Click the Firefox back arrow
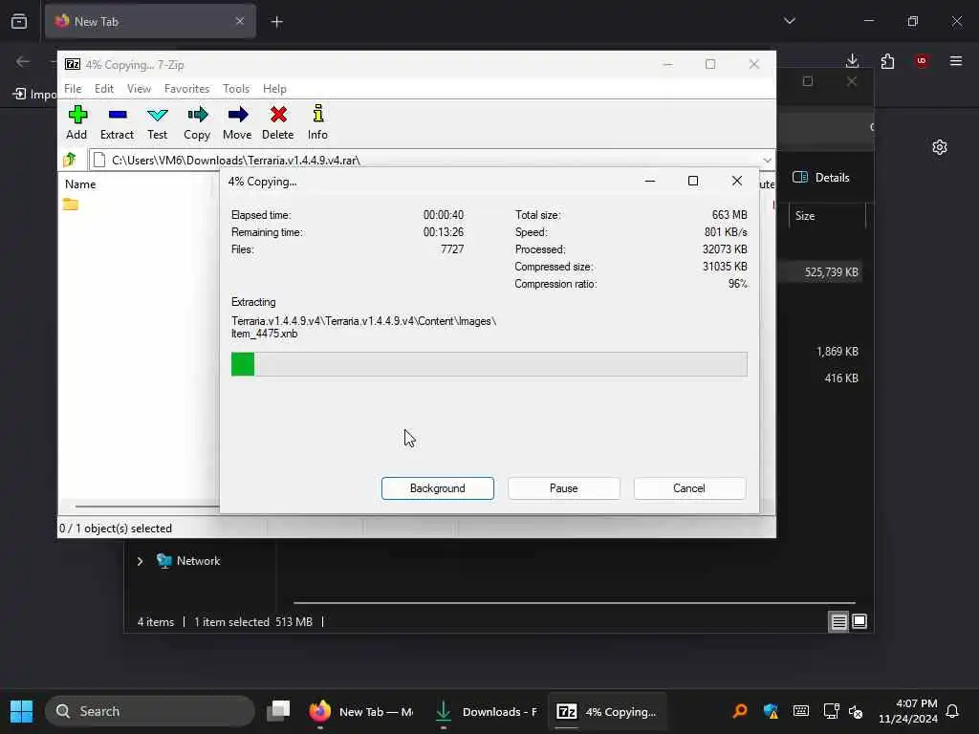Viewport: 979px width, 734px height. coord(23,61)
